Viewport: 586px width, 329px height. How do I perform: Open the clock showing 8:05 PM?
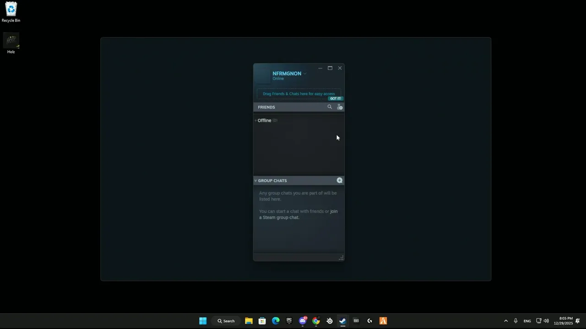(563, 321)
